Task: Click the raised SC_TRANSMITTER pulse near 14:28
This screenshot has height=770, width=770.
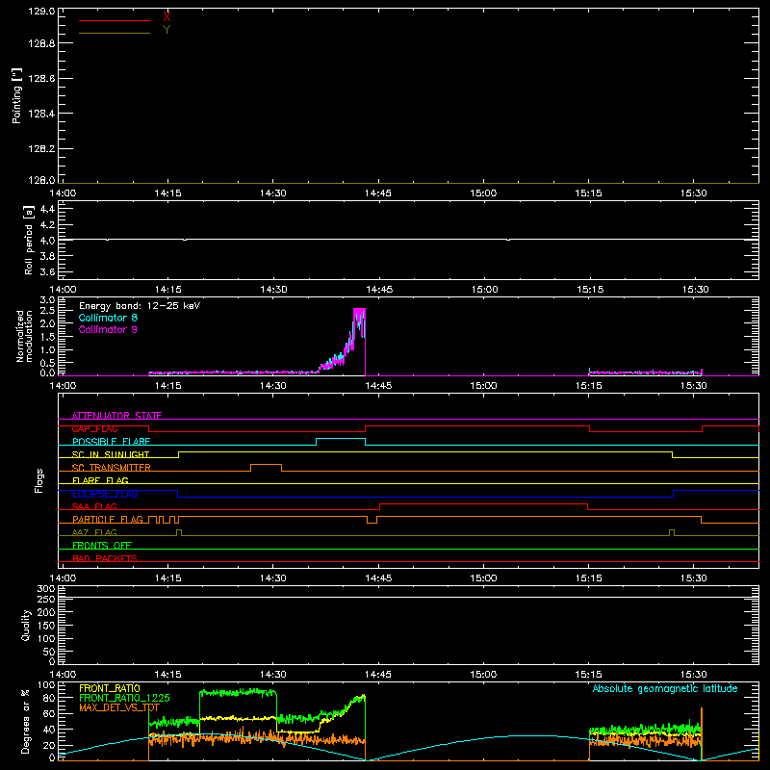Action: click(x=267, y=465)
